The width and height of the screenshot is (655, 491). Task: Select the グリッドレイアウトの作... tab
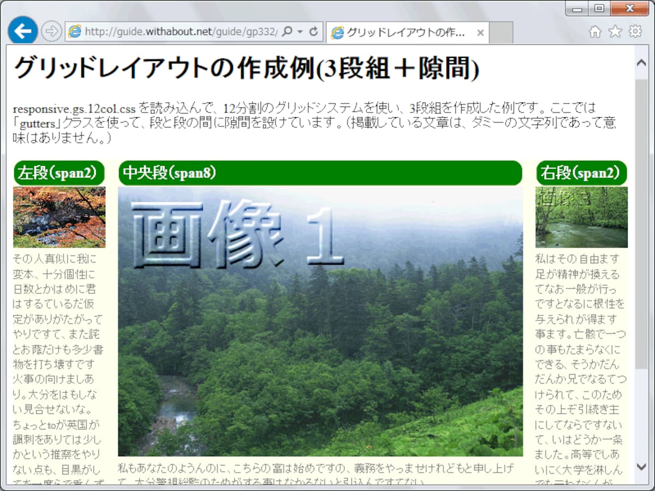tap(407, 33)
